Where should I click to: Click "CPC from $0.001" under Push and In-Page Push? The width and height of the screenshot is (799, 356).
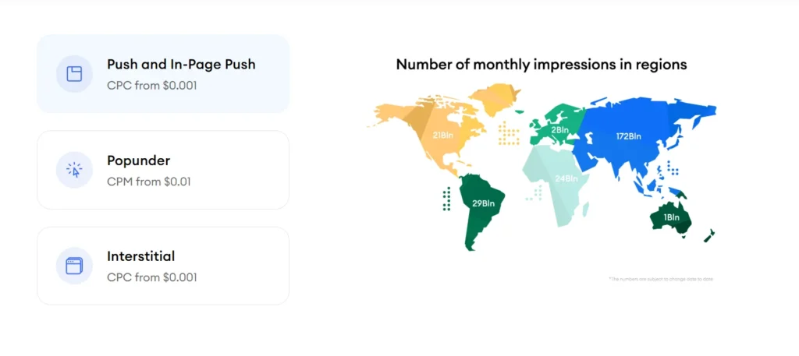tap(152, 85)
